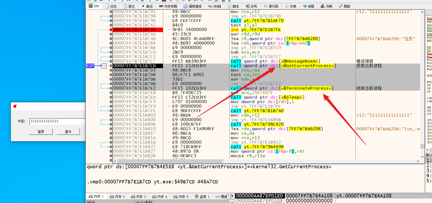Click the disassembly scrollbar down arrow

[x=422, y=157]
